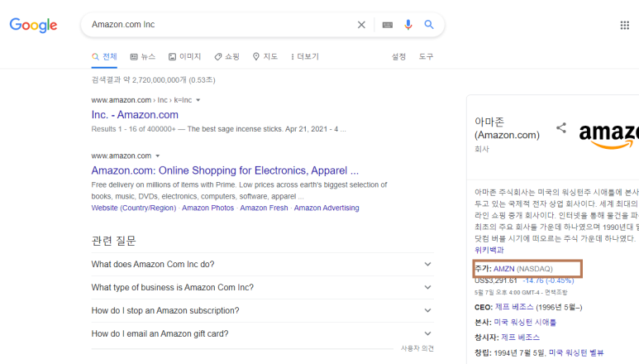Viewport: 639px width, 364px height.
Task: Expand How do I stop an Amazon subscription?
Action: click(262, 310)
